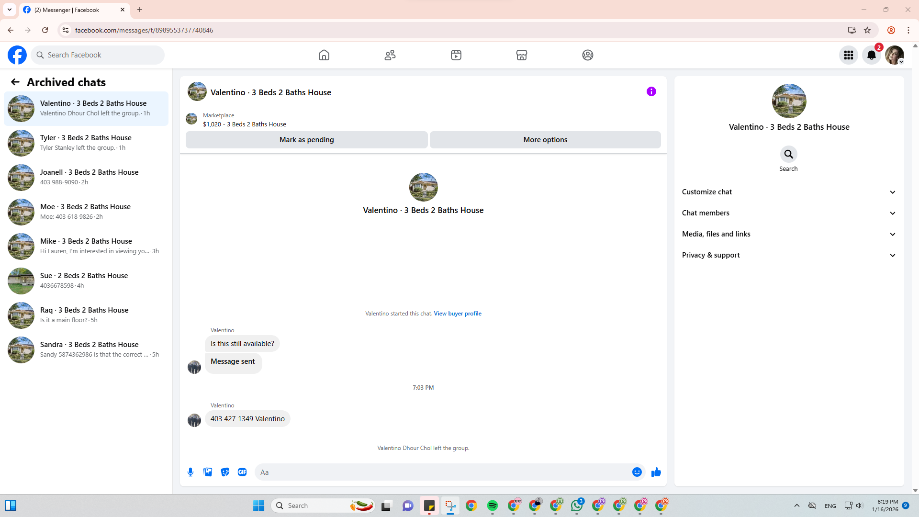Open the Facebook menu grid icon
The width and height of the screenshot is (919, 517).
point(849,55)
